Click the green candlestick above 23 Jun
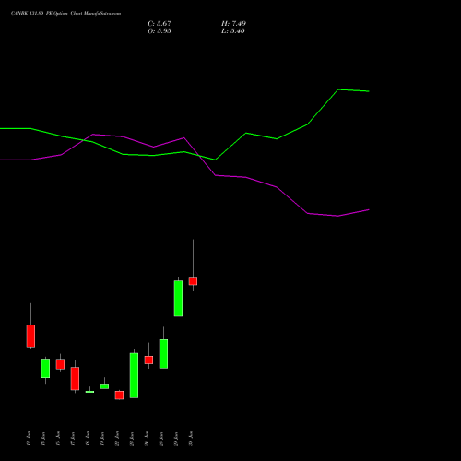 (x=134, y=375)
